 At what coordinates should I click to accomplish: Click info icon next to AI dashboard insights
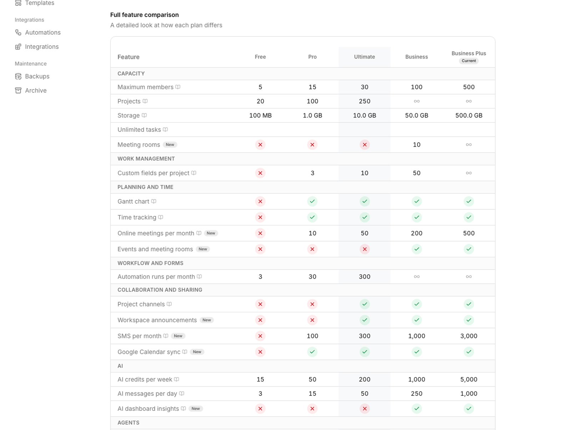[x=183, y=409]
